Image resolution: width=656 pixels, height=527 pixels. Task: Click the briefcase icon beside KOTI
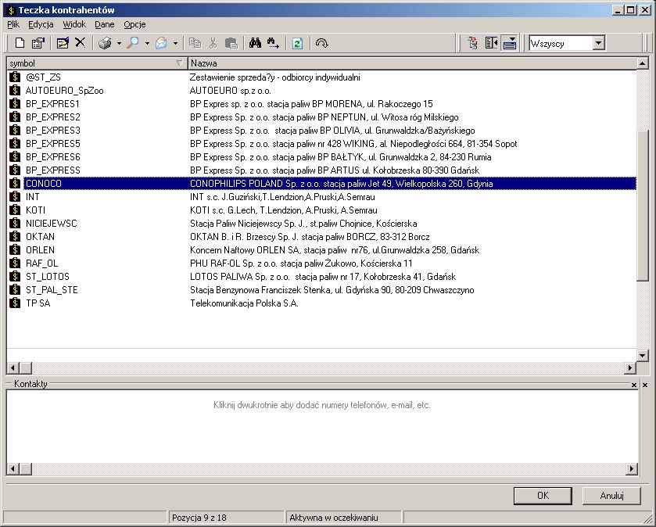point(15,210)
